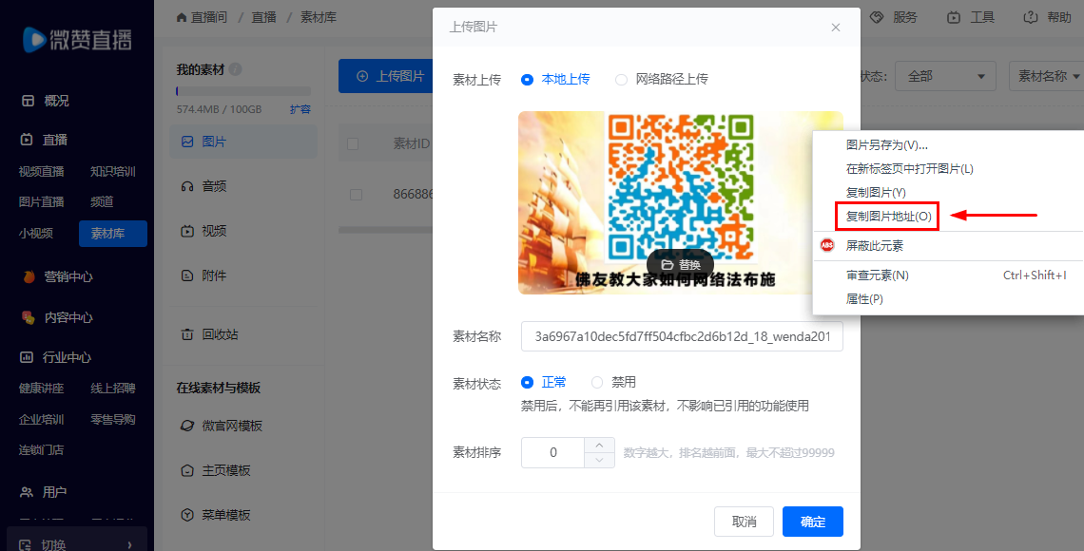Screen dimensions: 1084x551
Task: Click the 素材排序 number field
Action: [x=553, y=453]
